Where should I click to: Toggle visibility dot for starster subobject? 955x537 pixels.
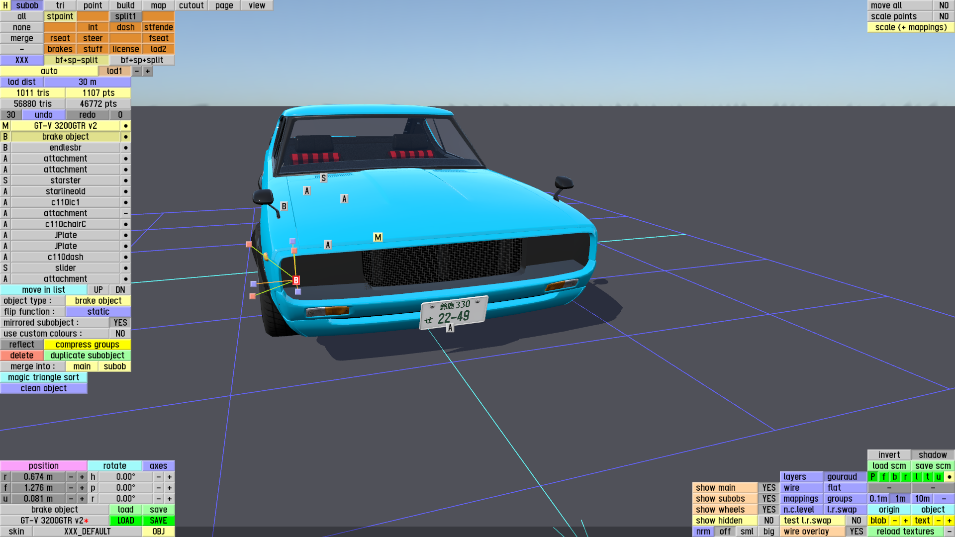point(126,180)
